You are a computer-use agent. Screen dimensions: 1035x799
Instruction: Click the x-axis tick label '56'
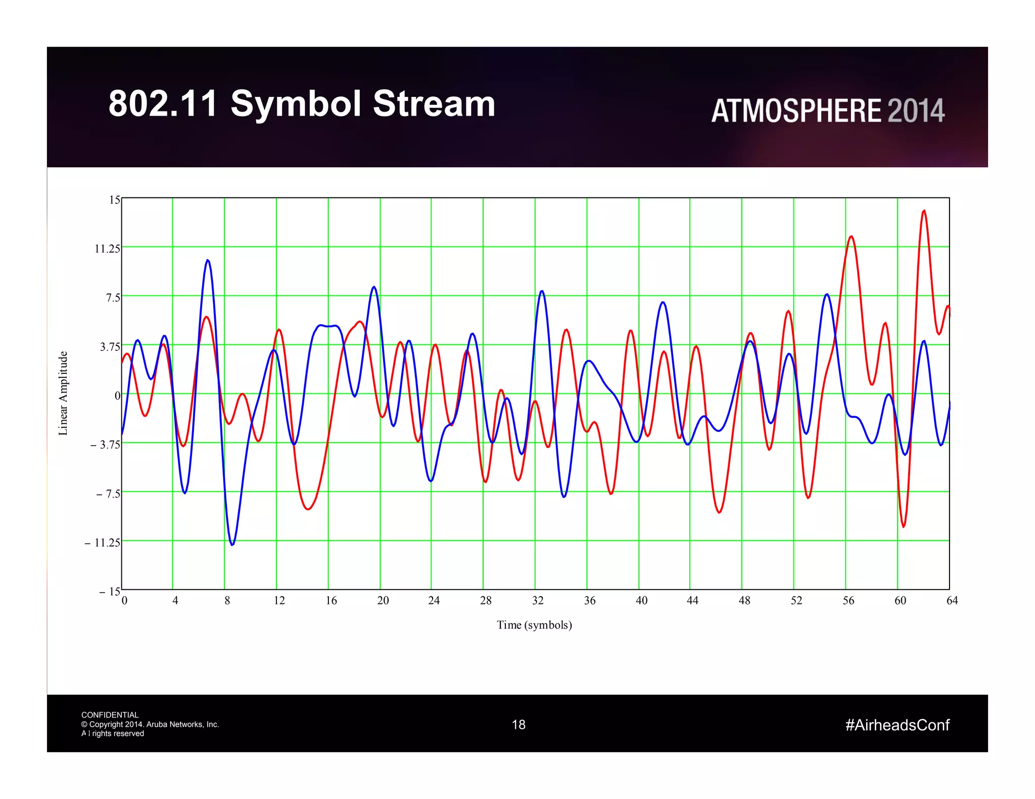point(849,601)
